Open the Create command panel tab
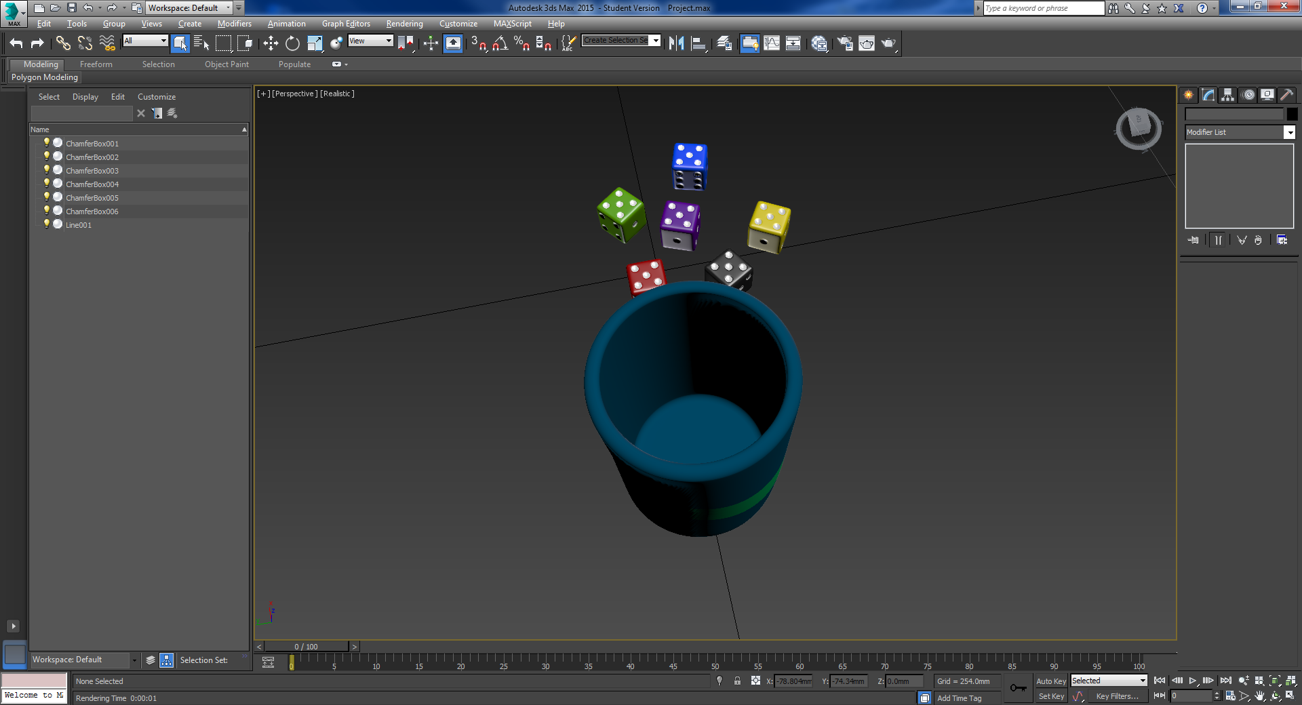This screenshot has height=705, width=1302. [x=1188, y=95]
